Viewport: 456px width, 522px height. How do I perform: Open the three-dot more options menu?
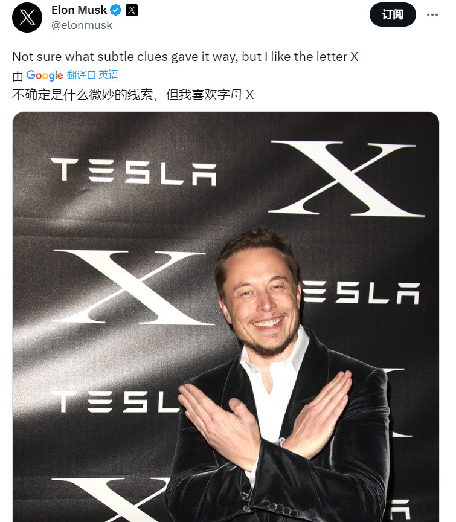tap(432, 14)
